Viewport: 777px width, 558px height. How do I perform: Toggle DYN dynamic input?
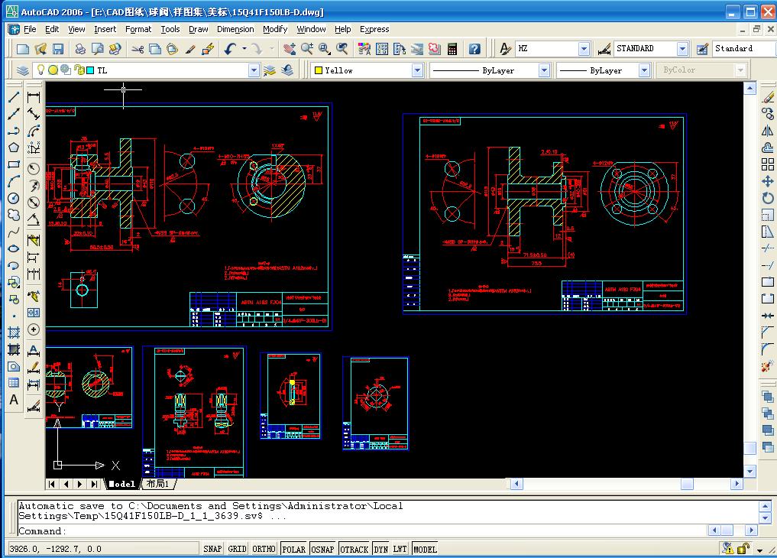click(x=381, y=549)
